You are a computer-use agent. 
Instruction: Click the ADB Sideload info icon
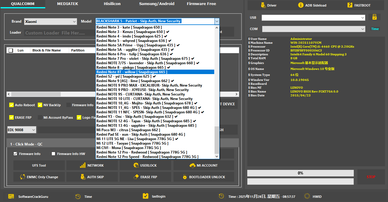tap(301, 5)
